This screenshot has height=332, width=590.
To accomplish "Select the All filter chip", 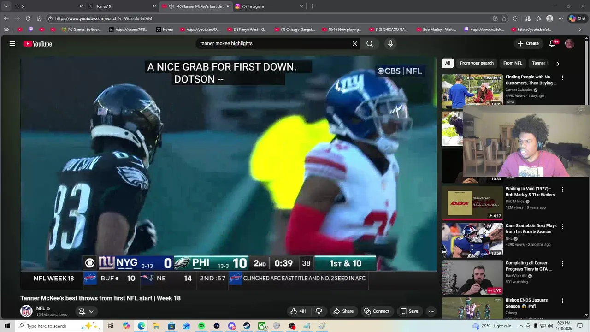I will (x=448, y=63).
